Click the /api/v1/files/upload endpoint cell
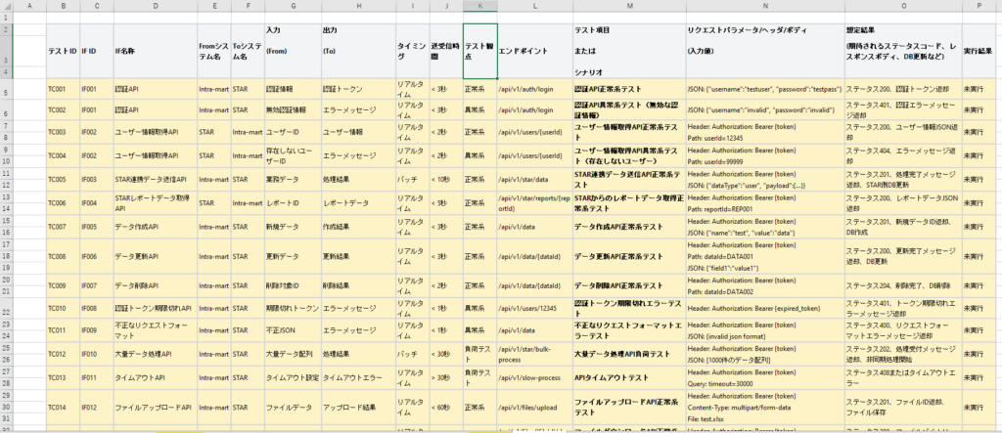Screen dimensions: 1002x433 point(535,407)
